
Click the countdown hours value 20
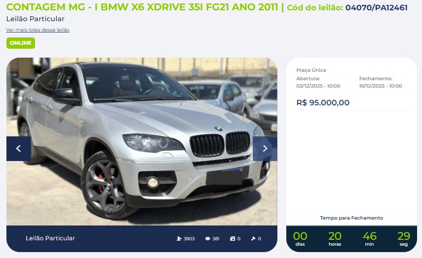(x=335, y=236)
